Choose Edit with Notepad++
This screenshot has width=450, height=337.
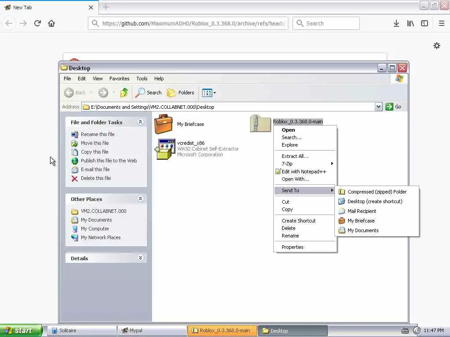(x=305, y=172)
